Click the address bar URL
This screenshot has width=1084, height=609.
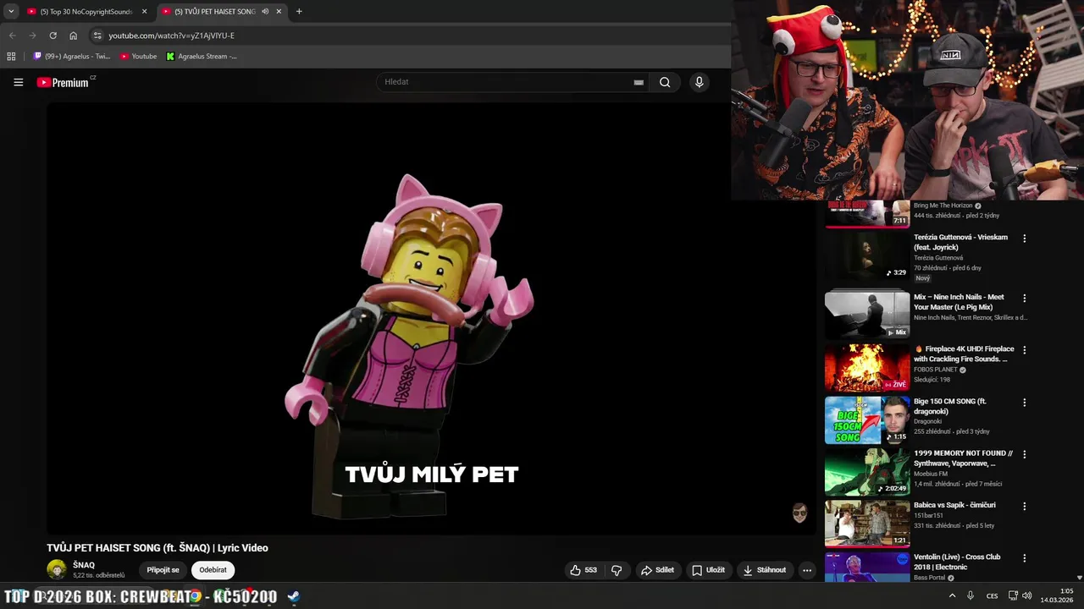coord(172,36)
